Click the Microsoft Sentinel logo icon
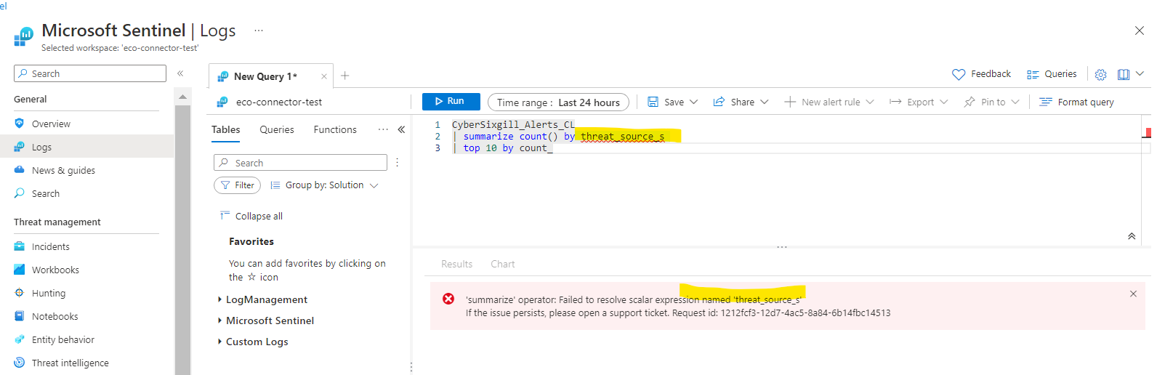Viewport: 1165px width, 375px height. 23,36
